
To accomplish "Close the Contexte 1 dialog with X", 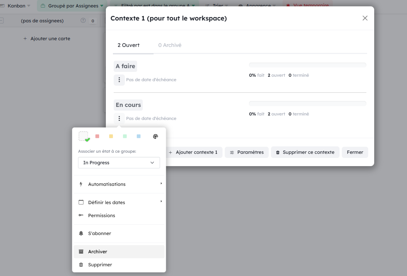I will coord(365,18).
